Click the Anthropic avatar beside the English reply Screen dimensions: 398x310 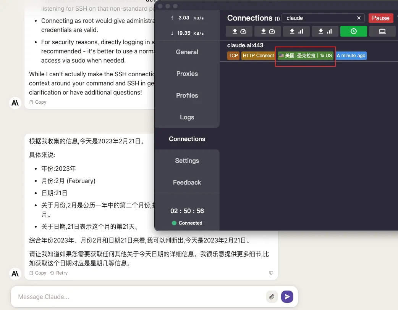point(15,103)
